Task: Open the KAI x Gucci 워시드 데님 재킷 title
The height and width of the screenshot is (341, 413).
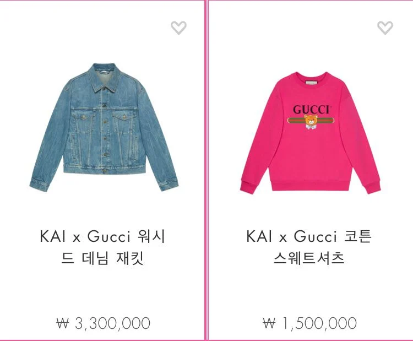Action: click(102, 247)
